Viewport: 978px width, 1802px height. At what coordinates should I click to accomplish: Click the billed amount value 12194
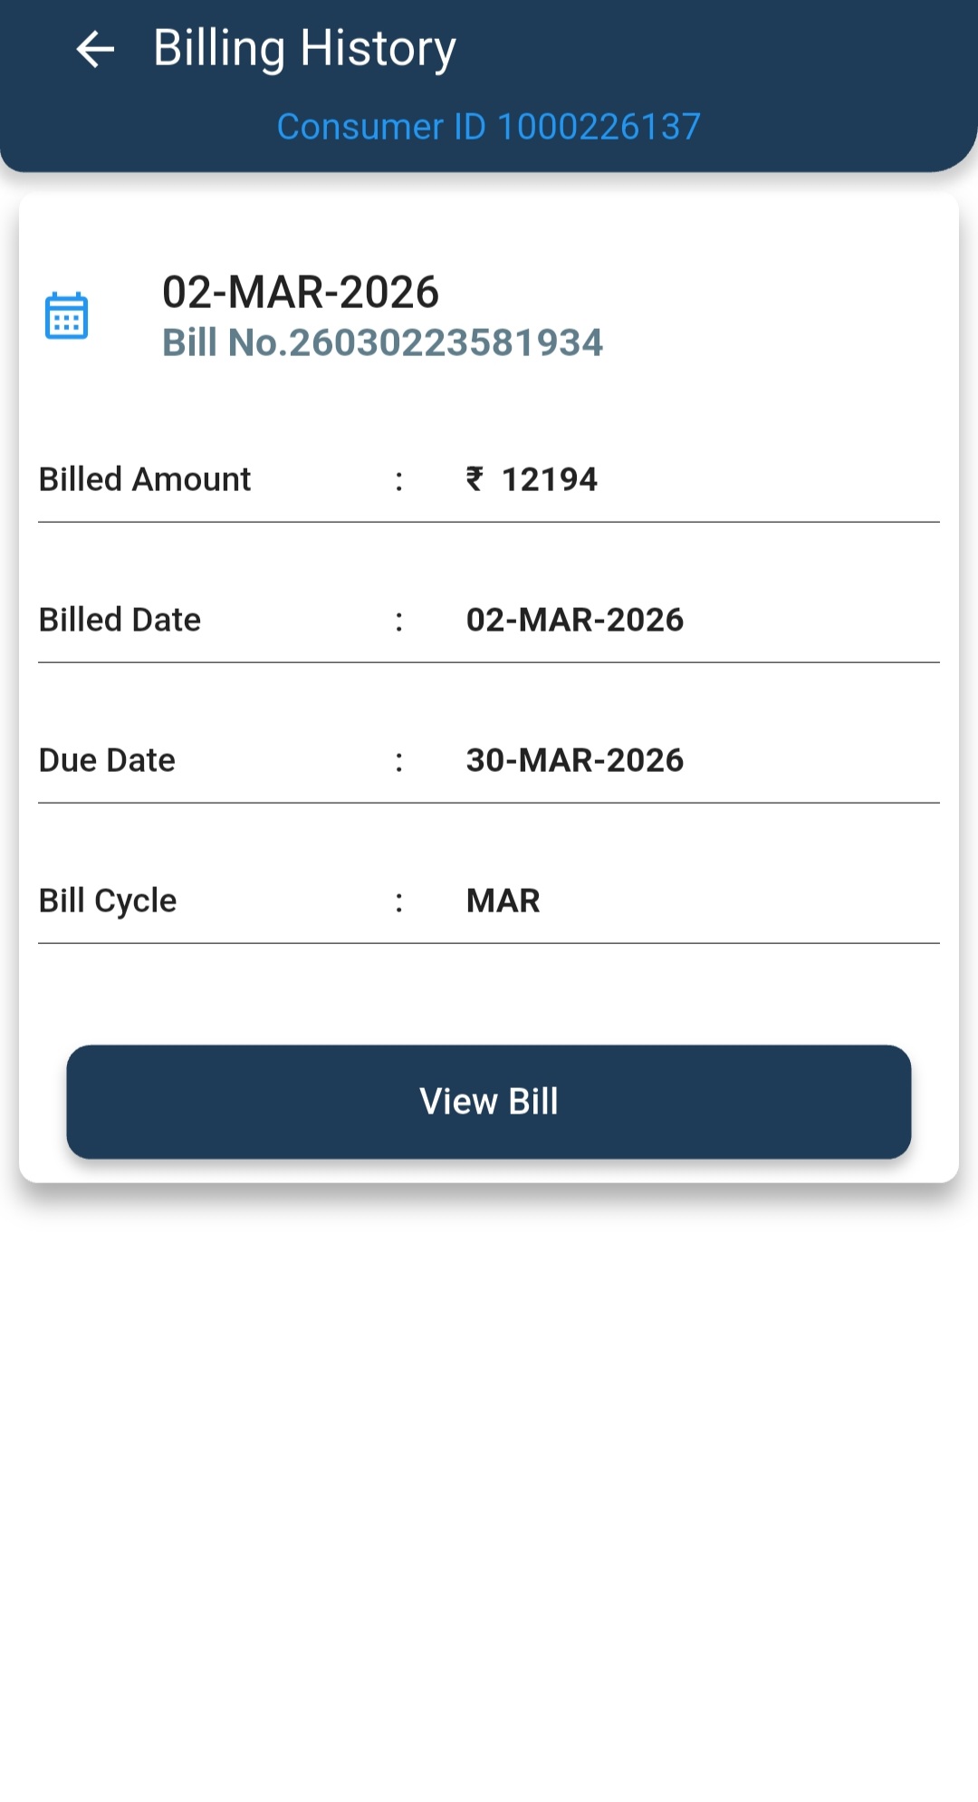549,479
